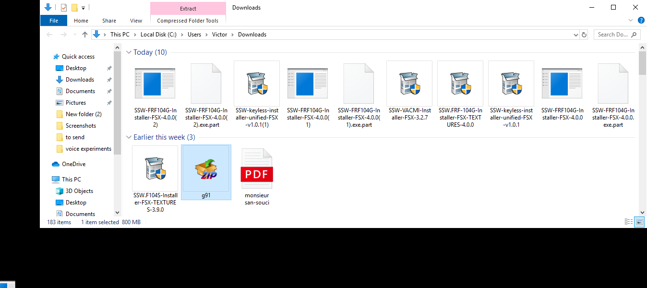Screen dimensions: 647x288
Task: Open Pictures in the navigation pane
Action: [76, 103]
